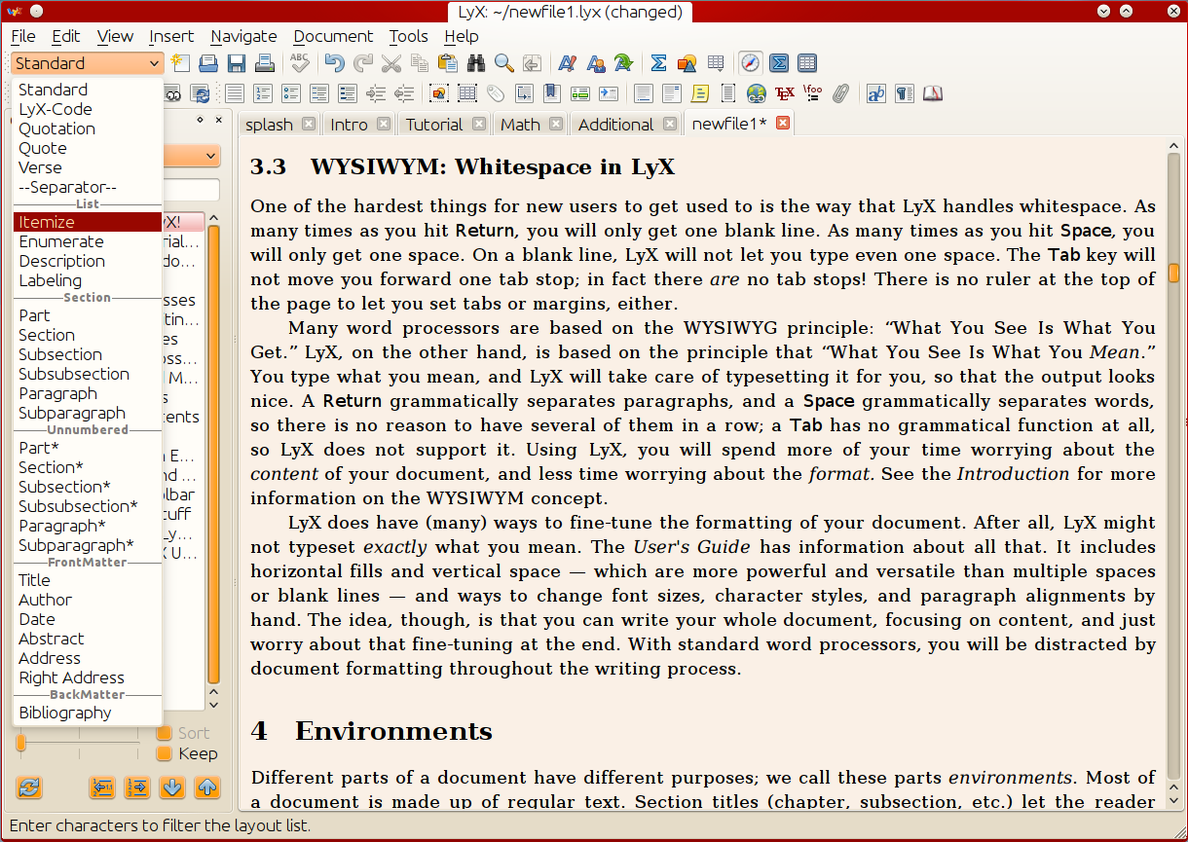
Task: Choose Enumerate from the layout list
Action: tap(88, 241)
